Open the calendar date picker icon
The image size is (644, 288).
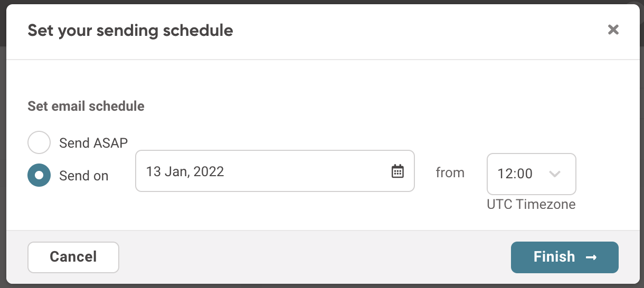pos(397,171)
